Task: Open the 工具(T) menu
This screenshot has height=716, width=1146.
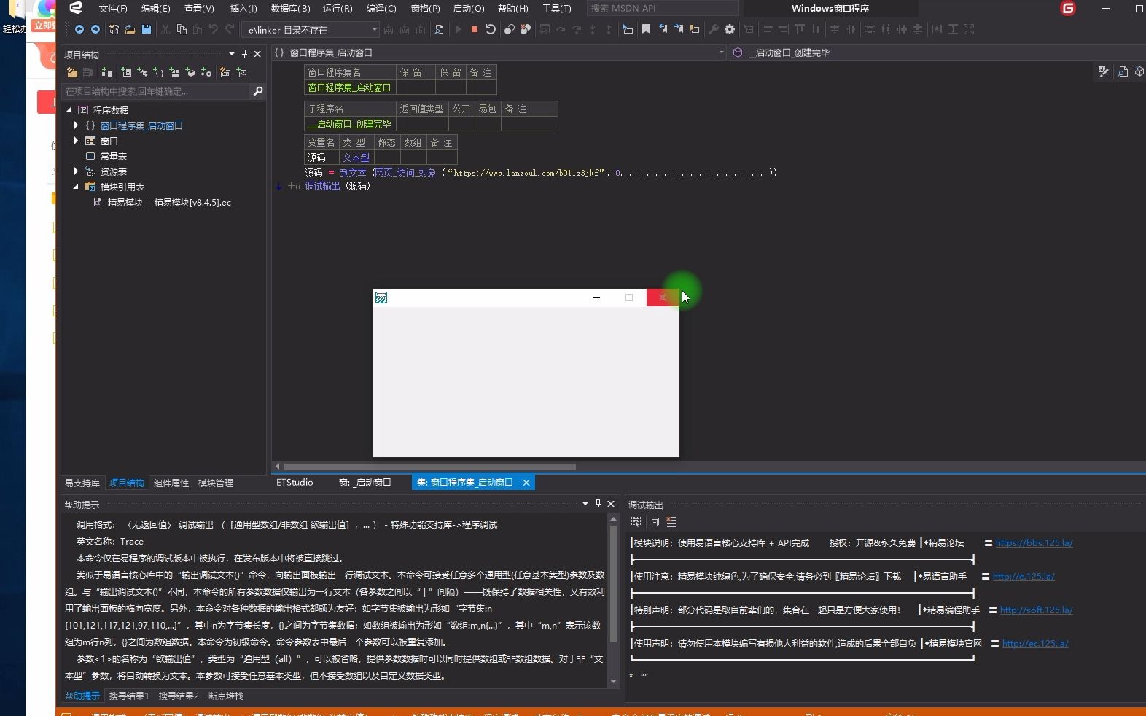Action: 557,9
